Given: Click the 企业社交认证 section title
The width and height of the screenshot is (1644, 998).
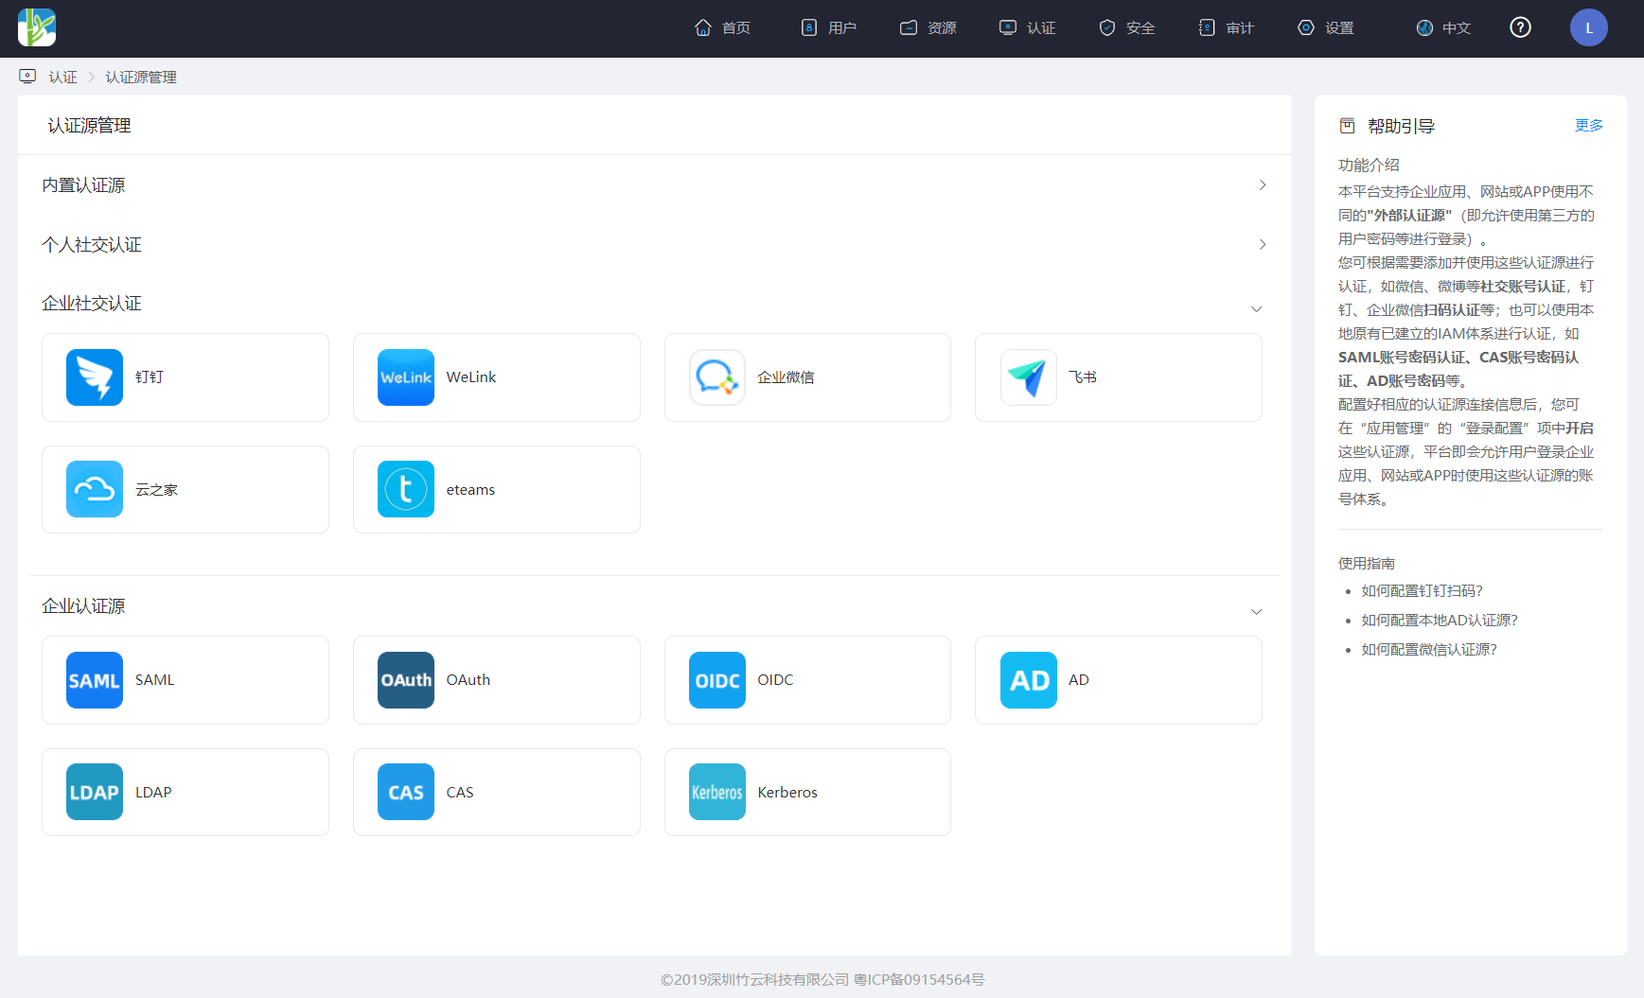Looking at the screenshot, I should [92, 304].
